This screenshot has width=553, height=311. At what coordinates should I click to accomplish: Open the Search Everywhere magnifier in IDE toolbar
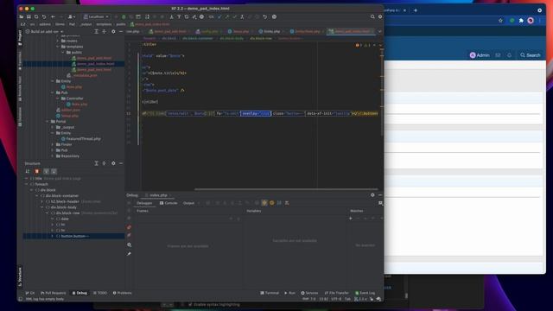(x=372, y=16)
